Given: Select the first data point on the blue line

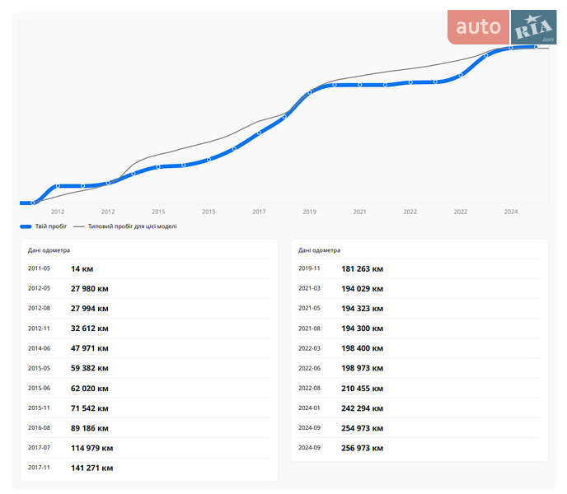Looking at the screenshot, I should point(32,203).
